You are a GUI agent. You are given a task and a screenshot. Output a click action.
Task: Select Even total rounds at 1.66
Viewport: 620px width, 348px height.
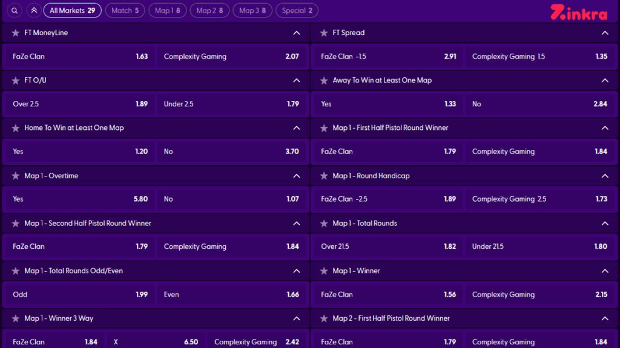[x=232, y=295]
